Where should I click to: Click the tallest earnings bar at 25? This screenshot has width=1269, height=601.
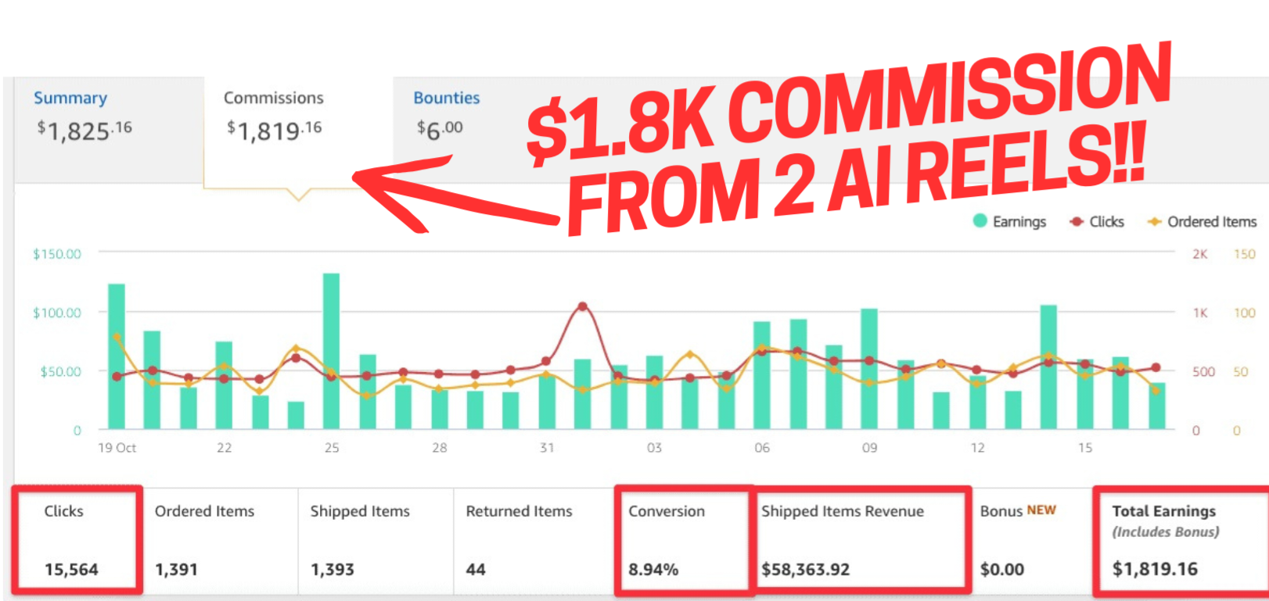point(331,350)
